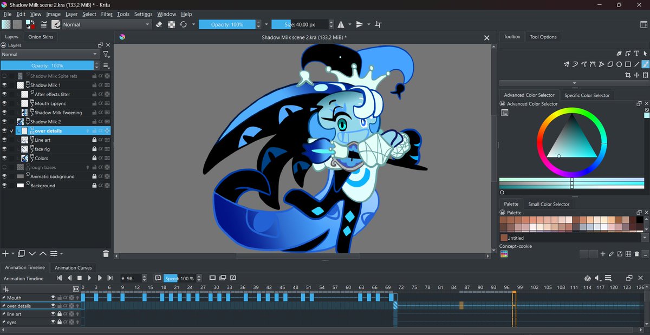Select the Freehand Path tool

[x=584, y=64]
